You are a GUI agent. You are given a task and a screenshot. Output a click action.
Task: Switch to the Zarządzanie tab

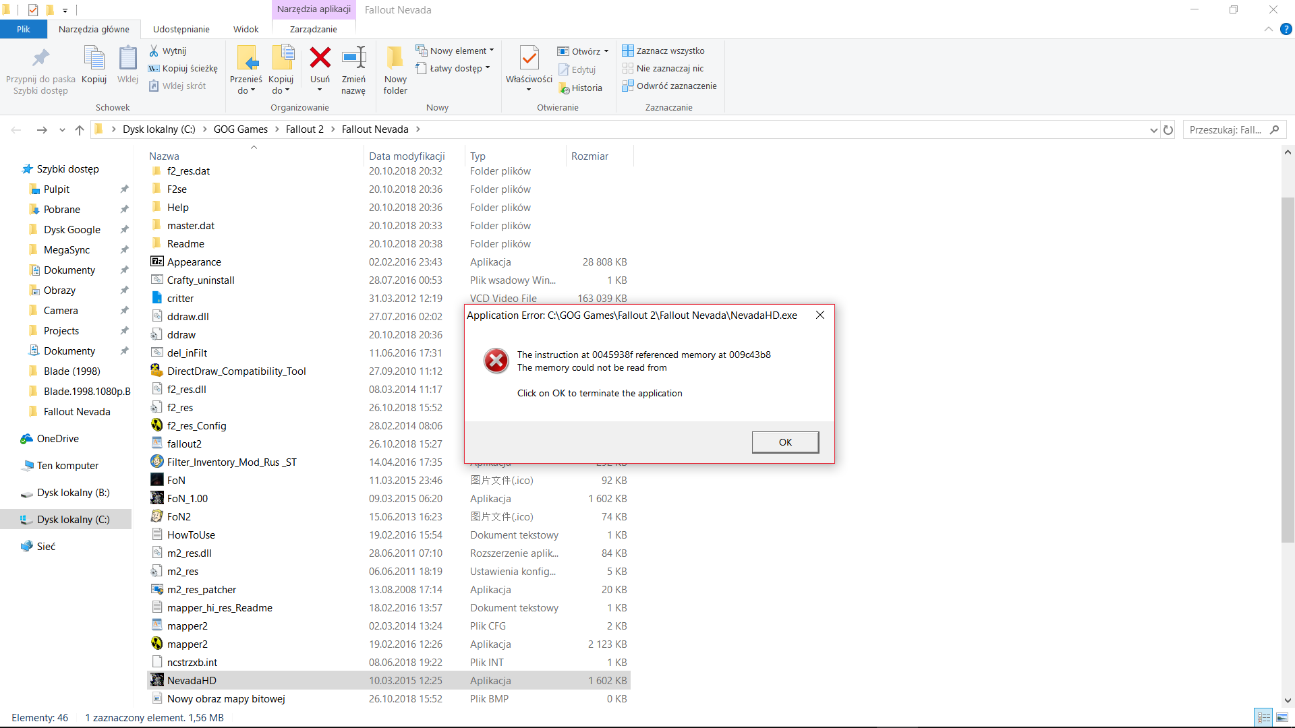(313, 29)
